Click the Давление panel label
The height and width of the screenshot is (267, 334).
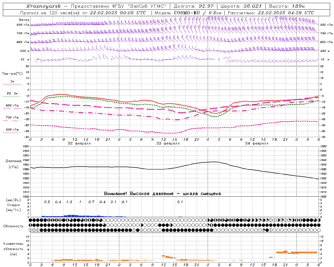[14, 161]
